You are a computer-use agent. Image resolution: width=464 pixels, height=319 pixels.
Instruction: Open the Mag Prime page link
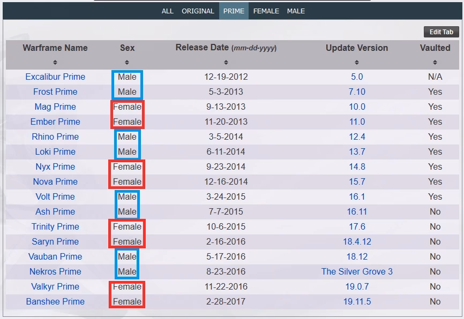click(55, 107)
